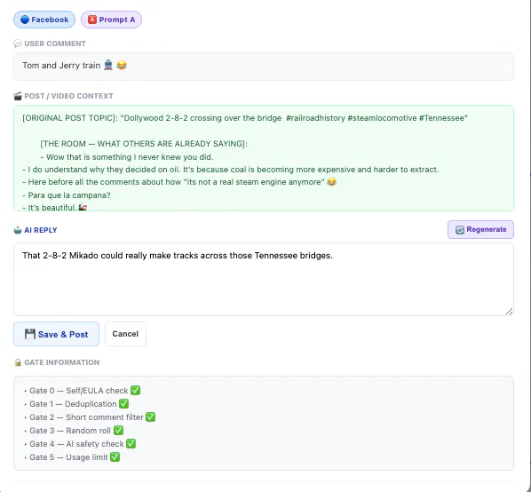This screenshot has height=492, width=531.
Task: Click inside the AI reply text area
Action: click(x=264, y=280)
